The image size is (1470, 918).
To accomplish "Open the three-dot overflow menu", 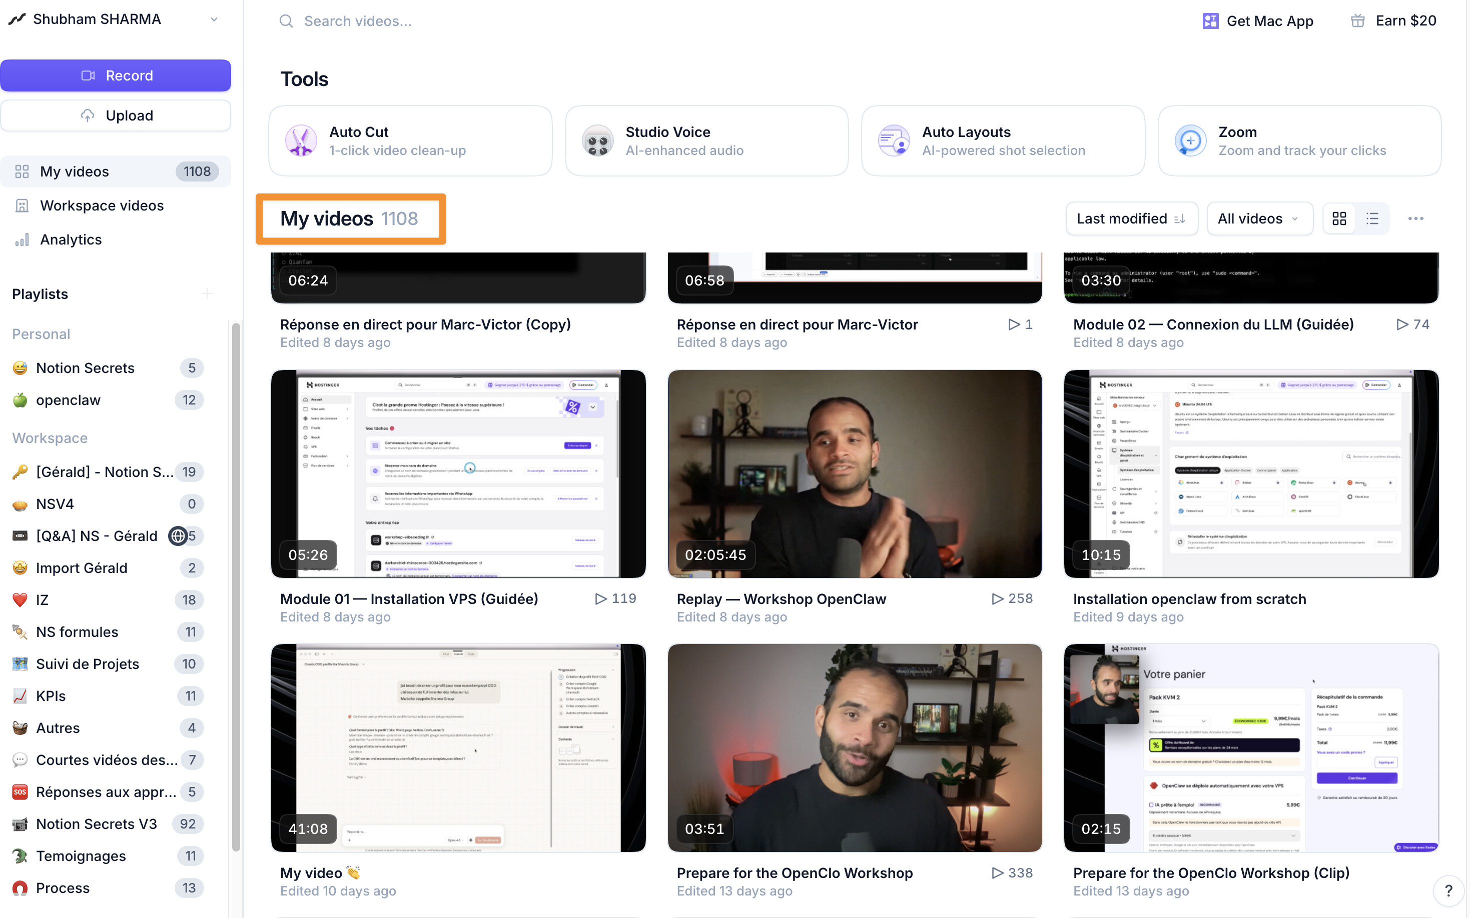I will [x=1416, y=218].
